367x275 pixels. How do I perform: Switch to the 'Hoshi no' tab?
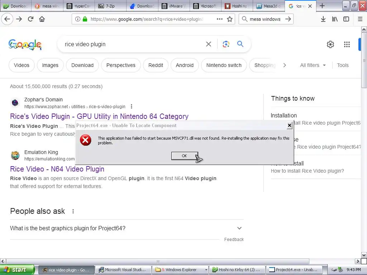click(237, 6)
